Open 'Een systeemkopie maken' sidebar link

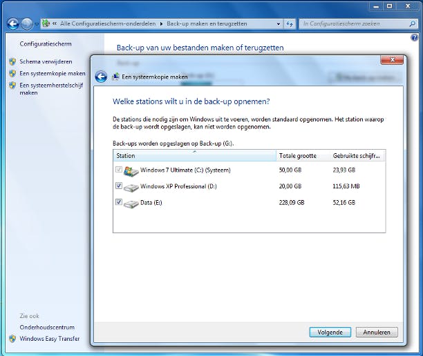tap(53, 74)
